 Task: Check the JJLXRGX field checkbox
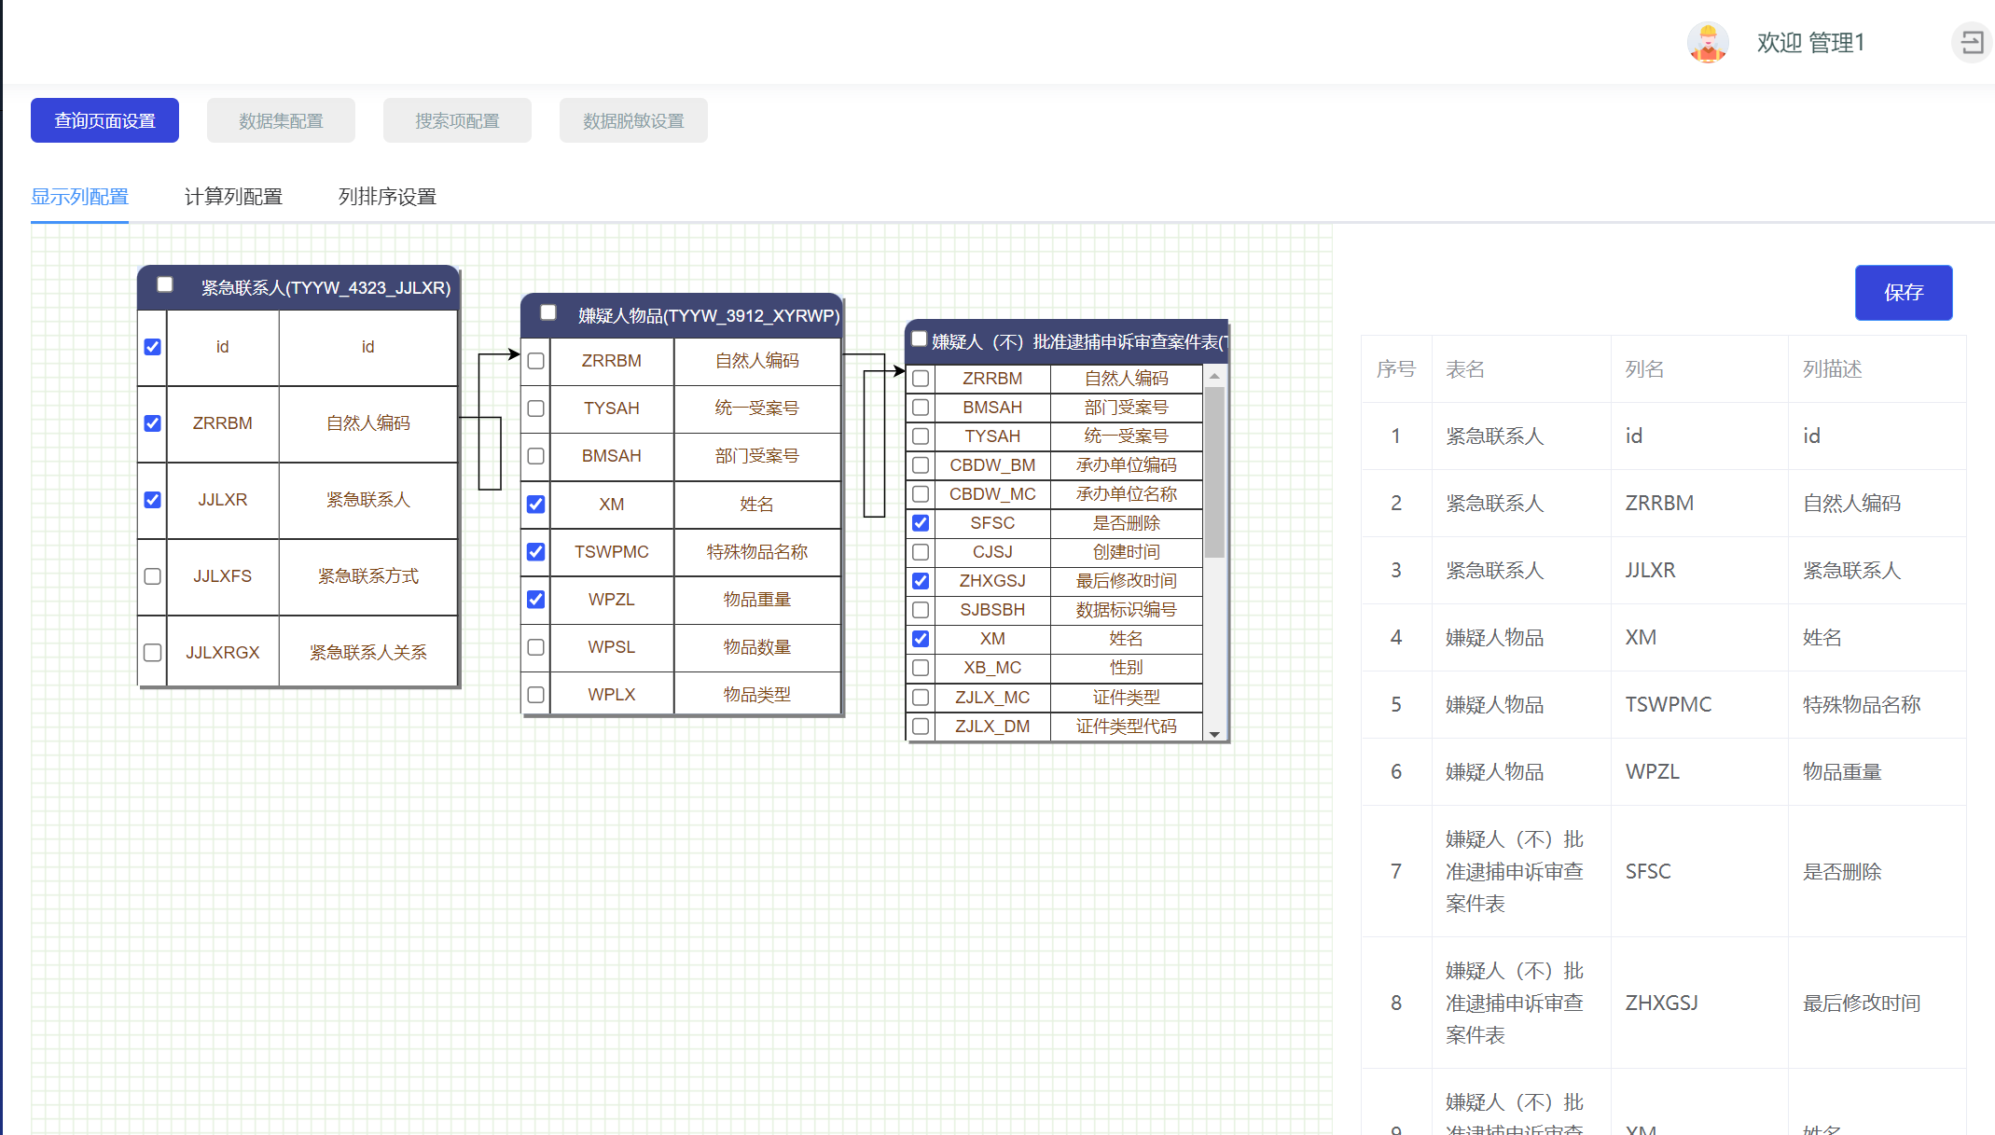pos(153,653)
